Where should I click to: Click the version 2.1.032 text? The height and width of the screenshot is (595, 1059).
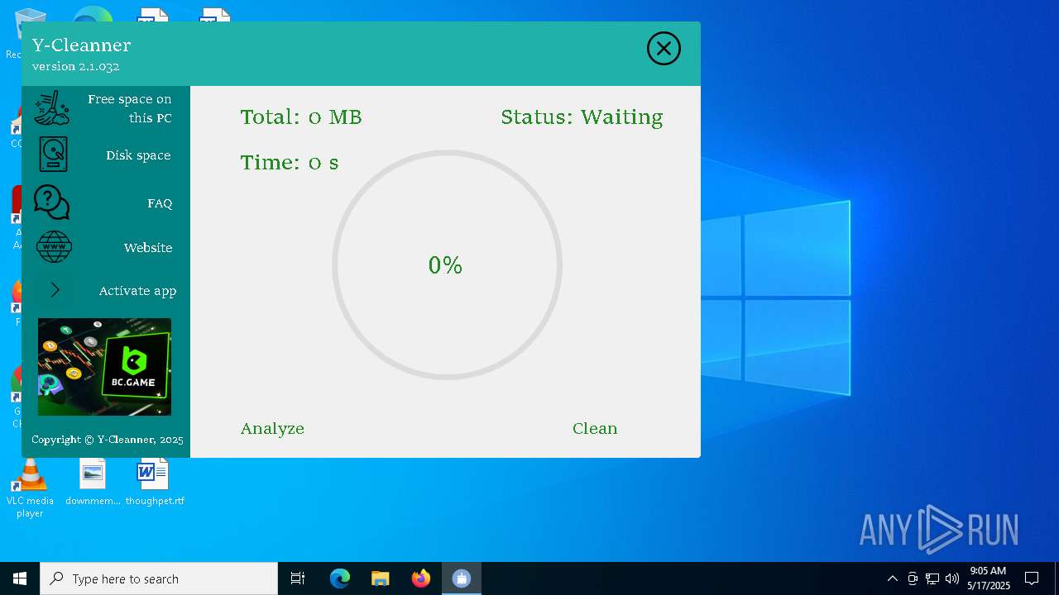click(76, 66)
